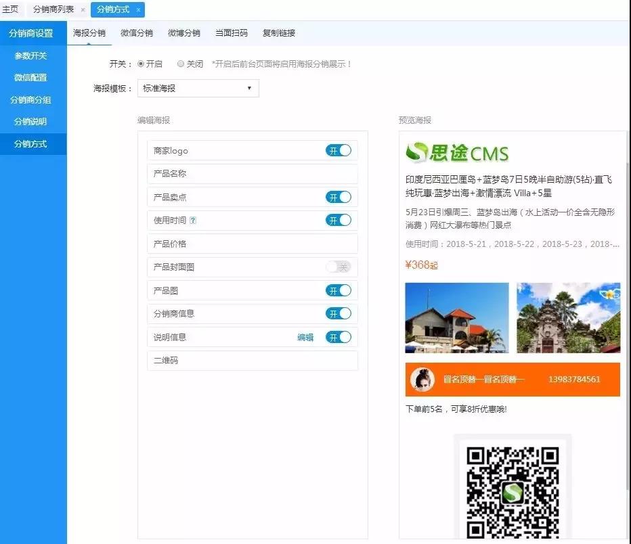
Task: Enable the 产品封面图 toggle
Action: point(338,267)
